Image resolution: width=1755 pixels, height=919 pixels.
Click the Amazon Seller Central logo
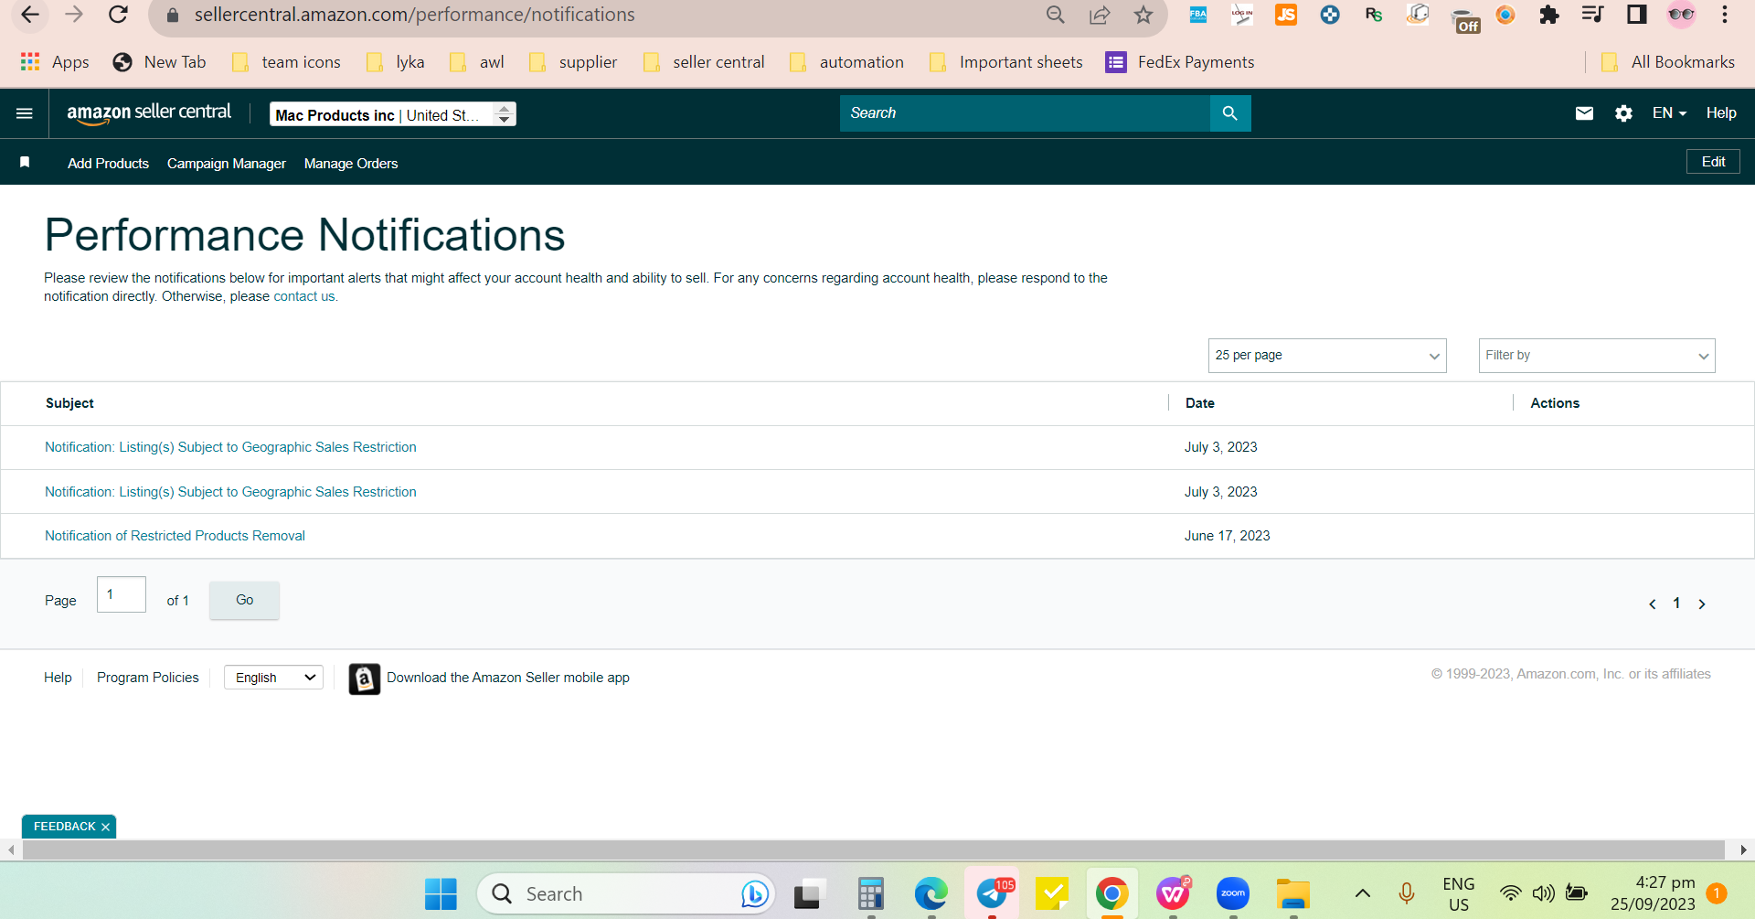click(x=149, y=113)
